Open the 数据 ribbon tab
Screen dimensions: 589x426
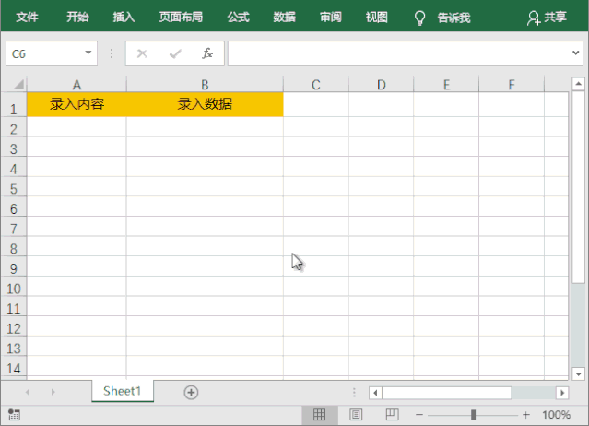tap(284, 17)
